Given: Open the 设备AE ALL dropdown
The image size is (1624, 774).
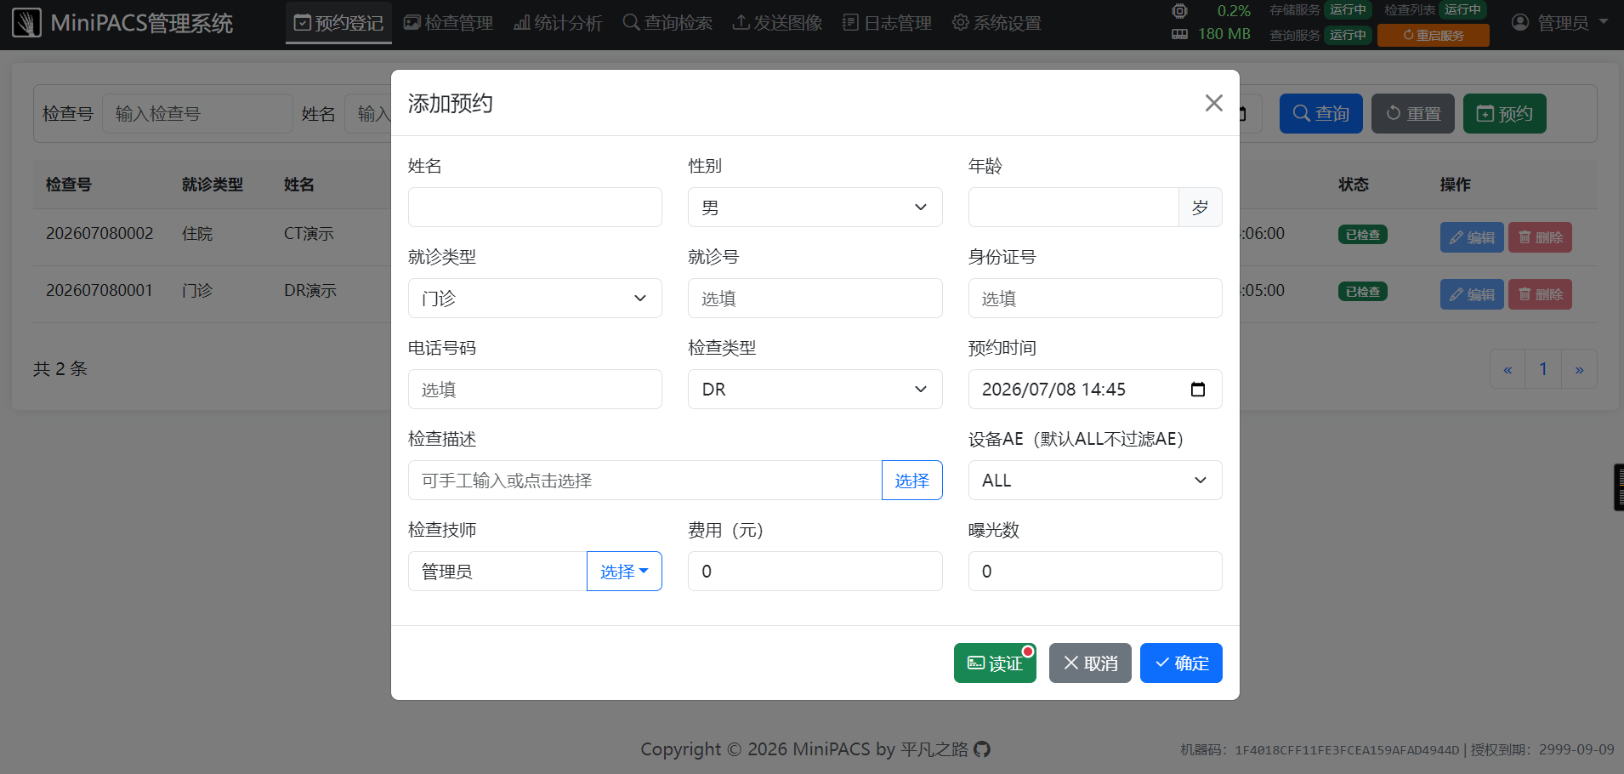Looking at the screenshot, I should (1095, 480).
